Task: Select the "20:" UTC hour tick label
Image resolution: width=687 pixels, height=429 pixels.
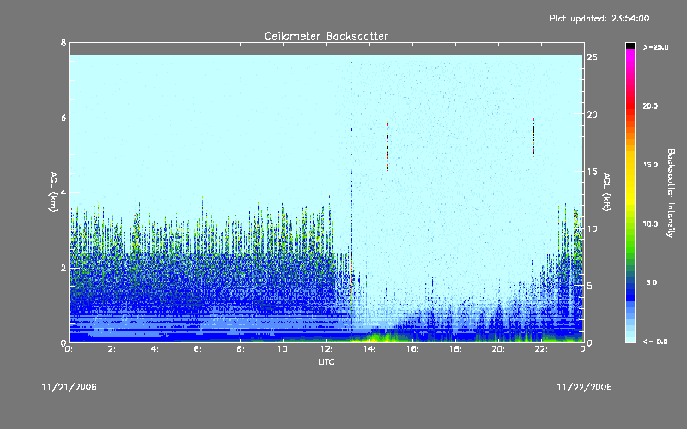Action: (498, 349)
